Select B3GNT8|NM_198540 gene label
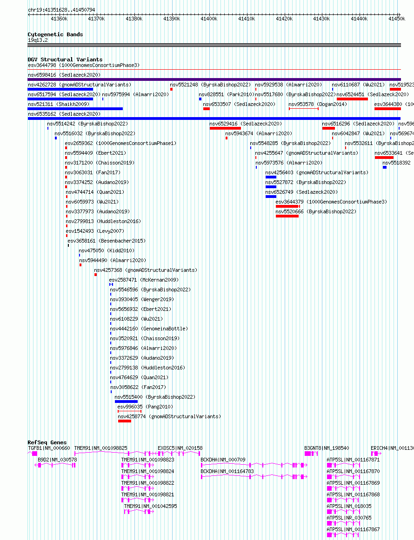The height and width of the screenshot is (540, 414). tap(327, 448)
